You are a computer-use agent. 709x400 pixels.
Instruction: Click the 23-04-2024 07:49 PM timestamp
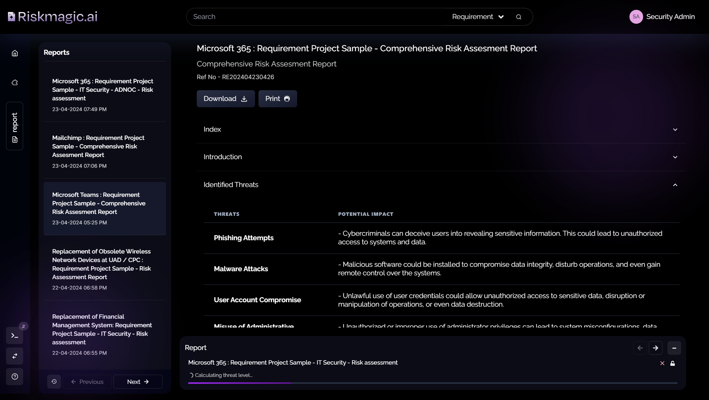(79, 109)
